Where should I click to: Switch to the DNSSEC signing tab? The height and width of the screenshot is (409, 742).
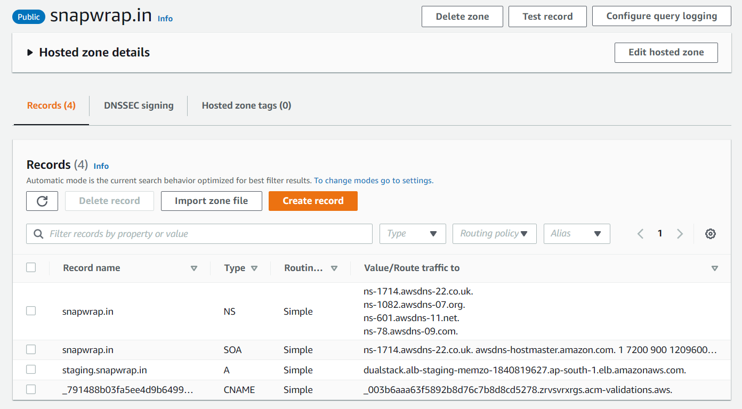(x=139, y=105)
